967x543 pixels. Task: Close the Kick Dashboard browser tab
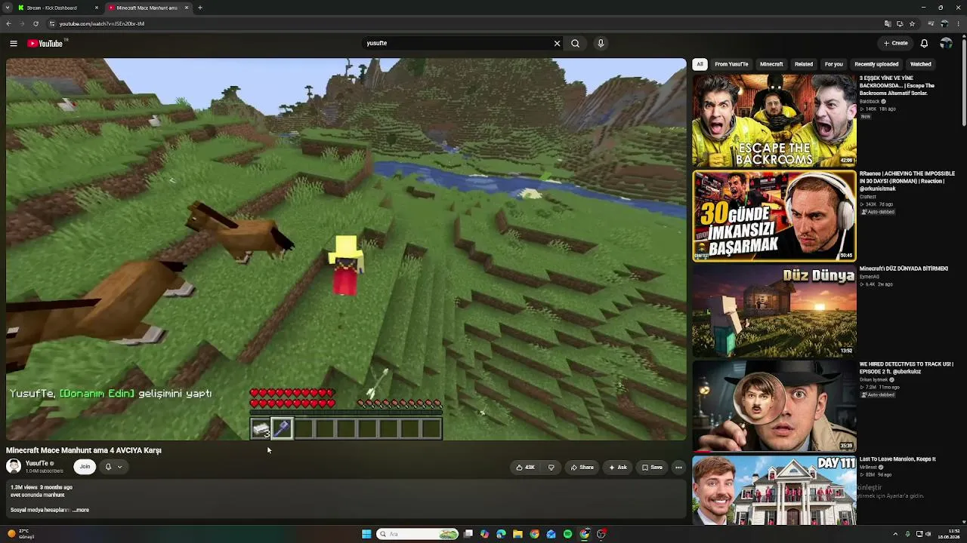tap(97, 8)
